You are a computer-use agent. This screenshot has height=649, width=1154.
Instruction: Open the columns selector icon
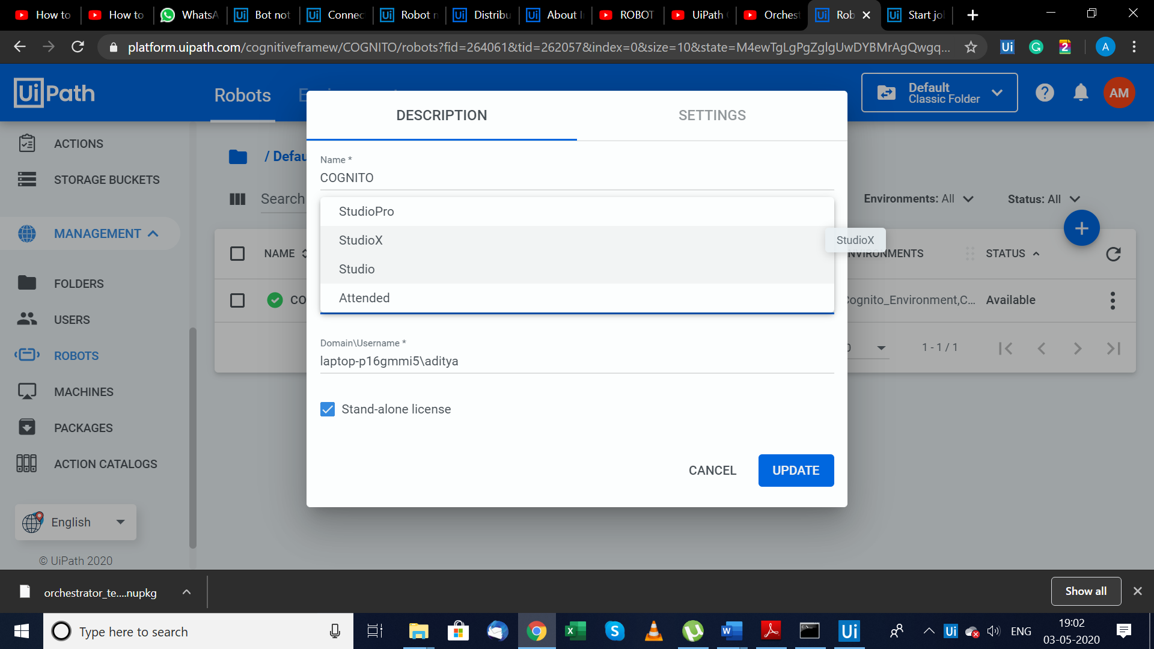237,199
